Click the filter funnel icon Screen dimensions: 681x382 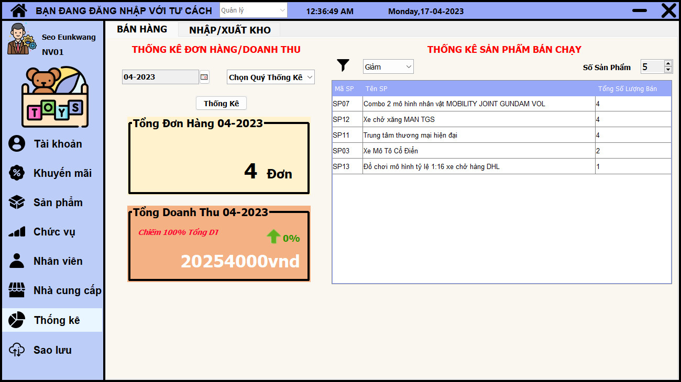pos(343,65)
